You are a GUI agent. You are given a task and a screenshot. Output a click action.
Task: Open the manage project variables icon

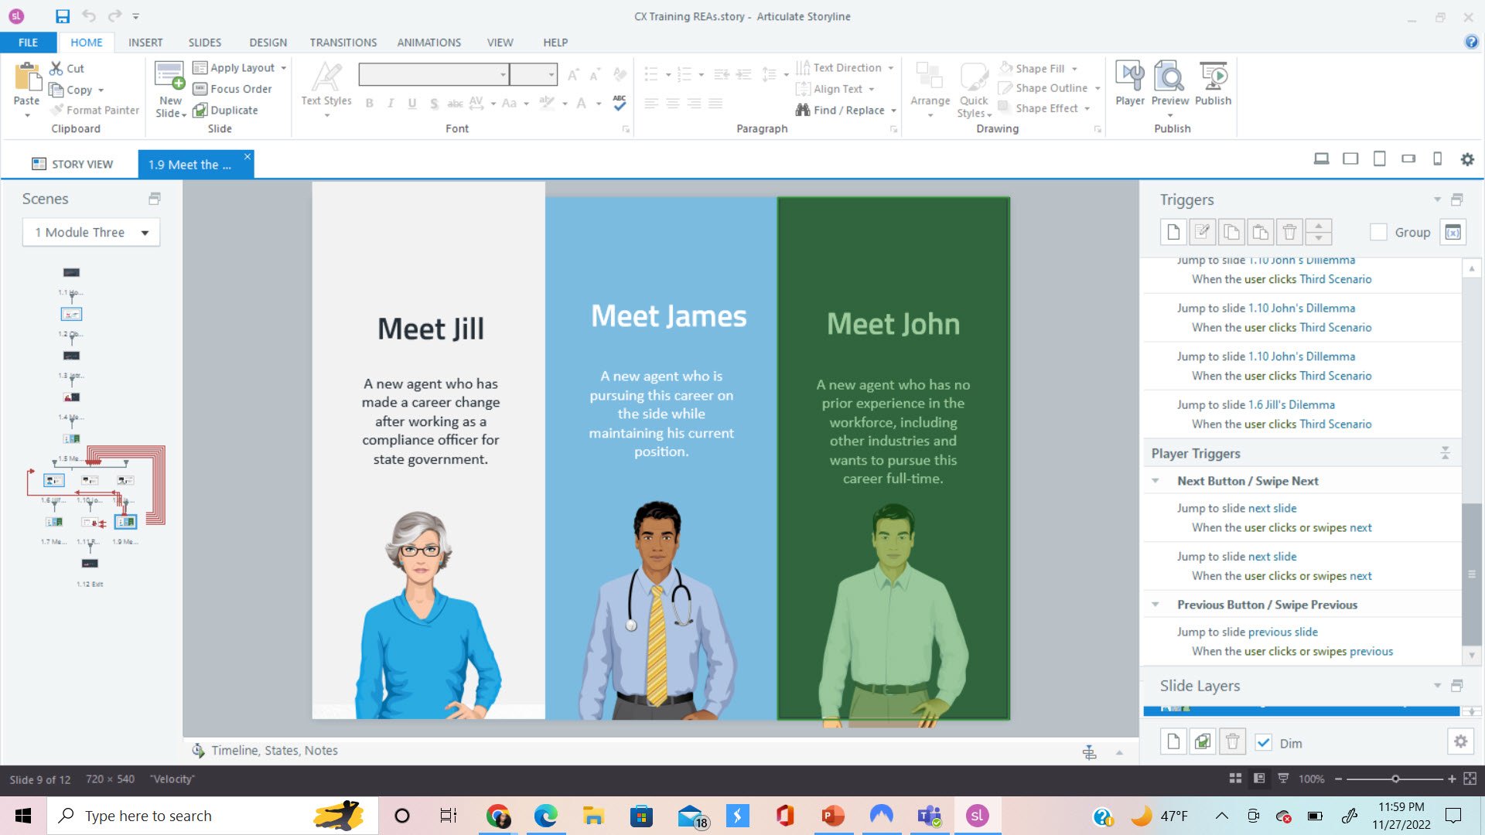[x=1453, y=232]
